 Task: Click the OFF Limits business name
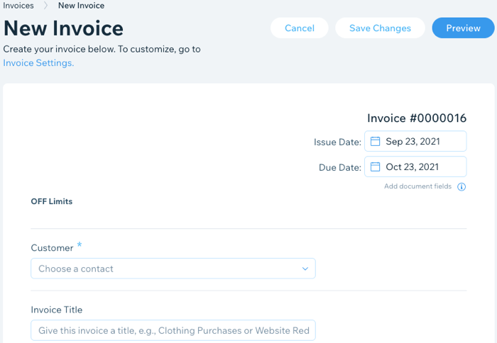click(52, 201)
